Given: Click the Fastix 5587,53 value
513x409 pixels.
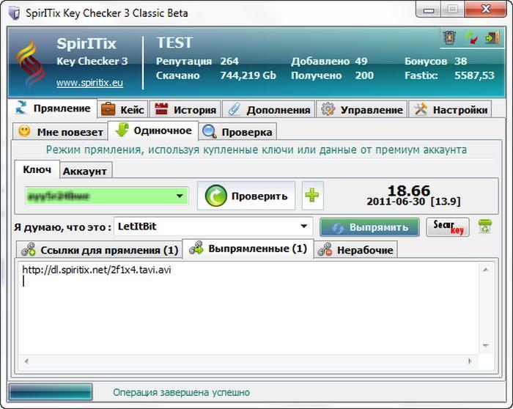Looking at the screenshot, I should pyautogui.click(x=474, y=75).
